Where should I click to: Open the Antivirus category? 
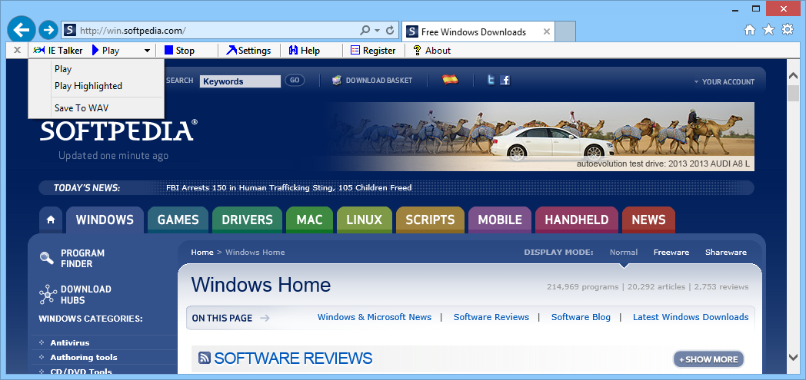point(70,342)
